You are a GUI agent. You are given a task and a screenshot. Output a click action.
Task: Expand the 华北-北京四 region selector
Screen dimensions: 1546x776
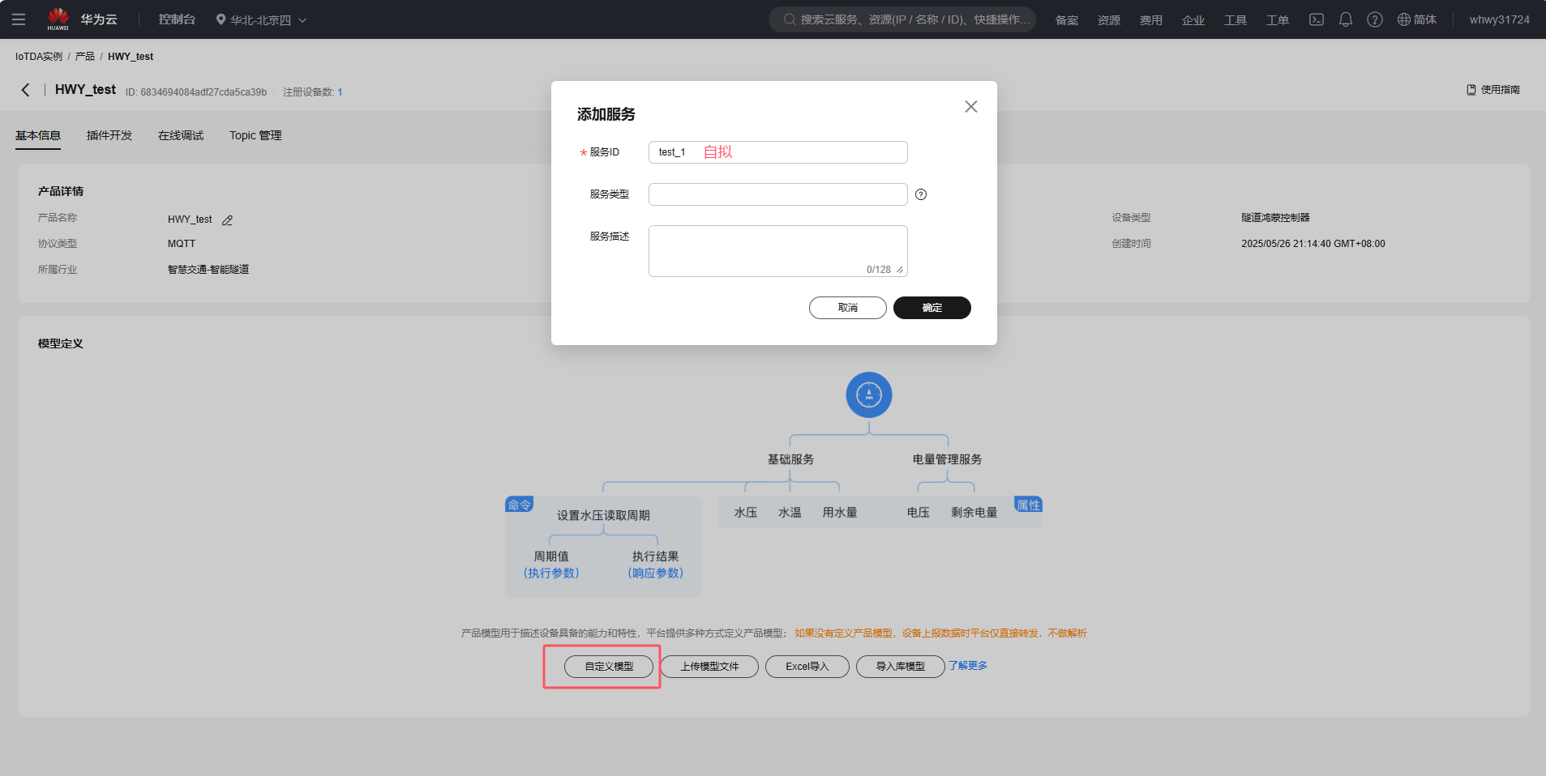(261, 19)
